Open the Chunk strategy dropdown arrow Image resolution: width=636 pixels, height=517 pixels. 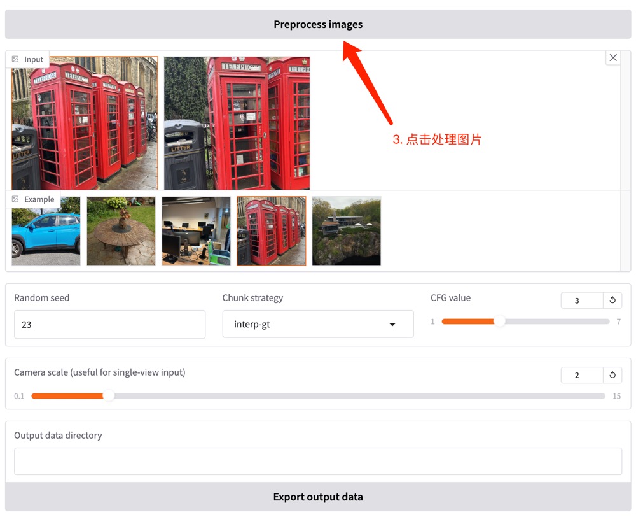point(392,324)
